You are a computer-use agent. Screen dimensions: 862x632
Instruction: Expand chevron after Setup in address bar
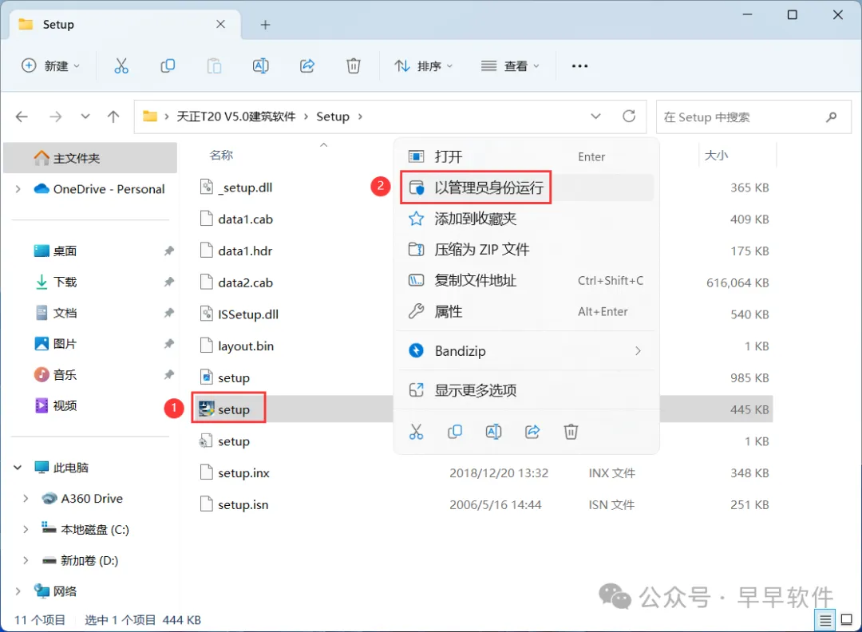361,117
